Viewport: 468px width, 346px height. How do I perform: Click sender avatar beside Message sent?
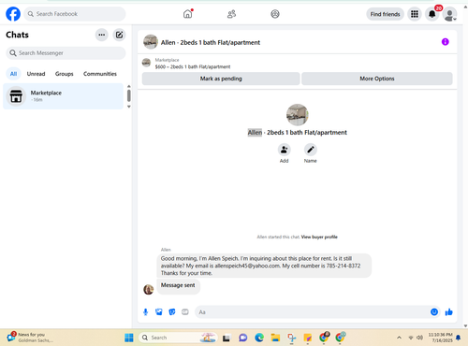(x=149, y=290)
